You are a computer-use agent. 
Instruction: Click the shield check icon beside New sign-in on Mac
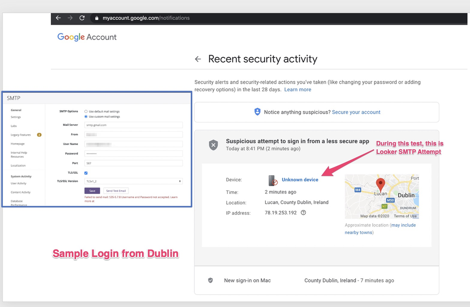[210, 280]
